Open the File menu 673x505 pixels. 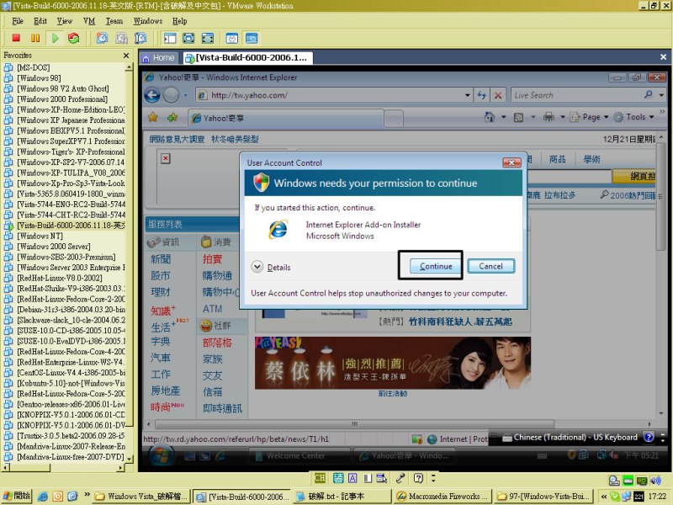coord(18,21)
